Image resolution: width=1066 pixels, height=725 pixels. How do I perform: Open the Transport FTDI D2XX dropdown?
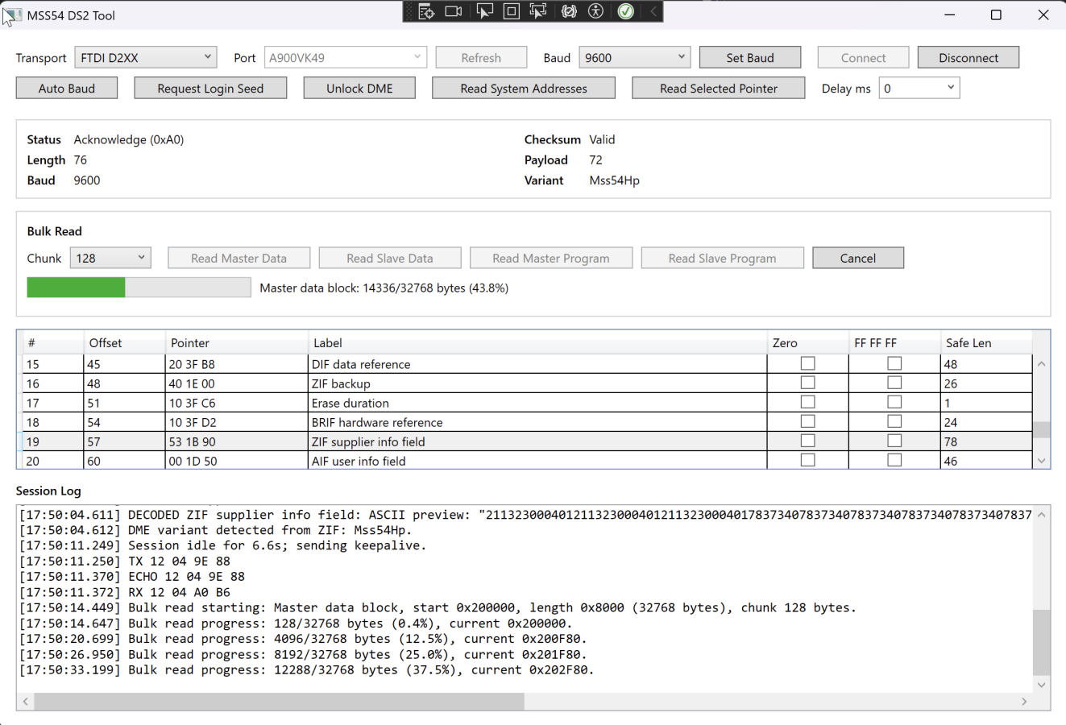coord(146,57)
